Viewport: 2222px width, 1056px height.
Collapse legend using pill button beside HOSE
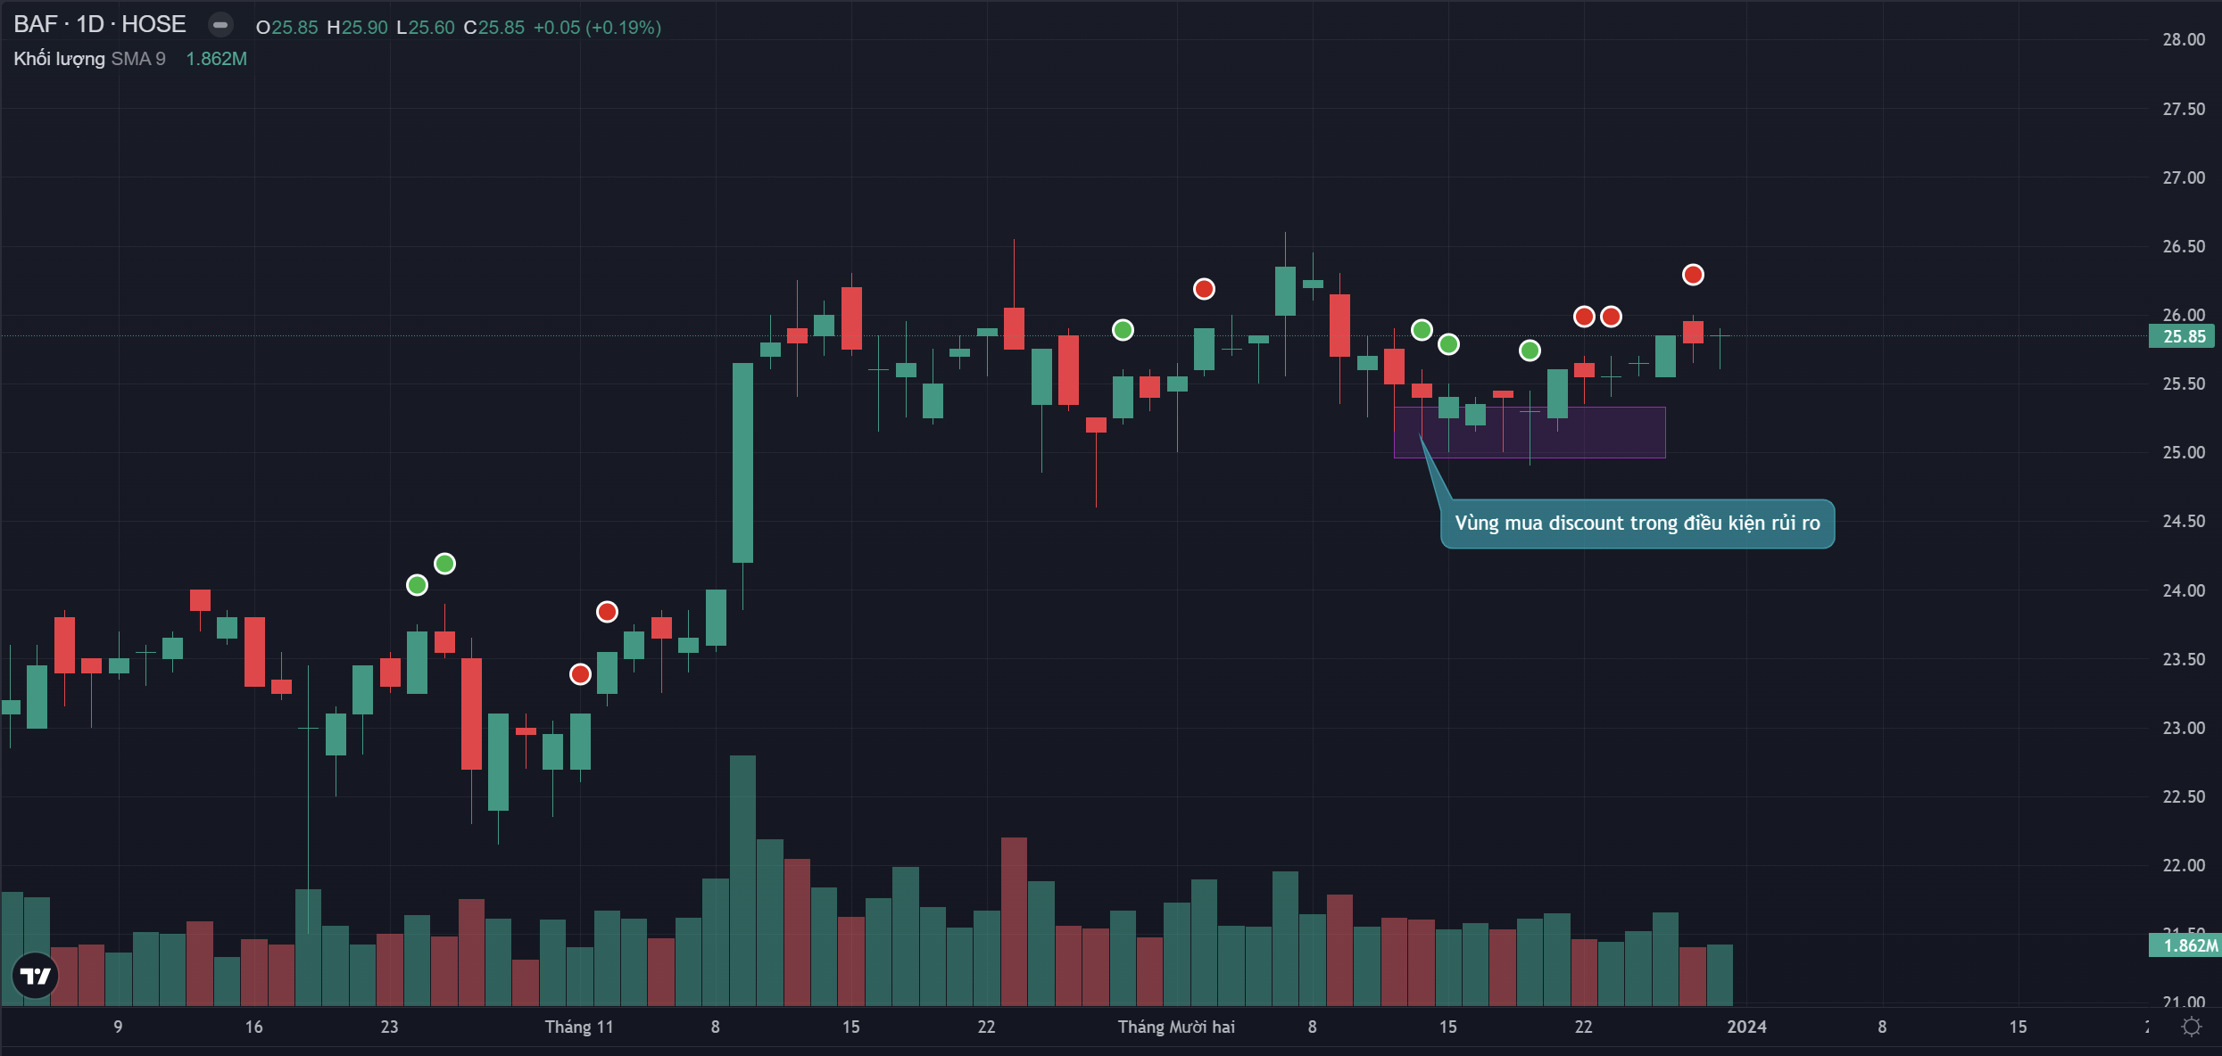click(220, 25)
